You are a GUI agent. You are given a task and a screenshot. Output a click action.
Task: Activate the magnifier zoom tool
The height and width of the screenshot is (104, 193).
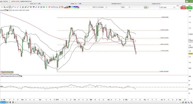(5, 7)
